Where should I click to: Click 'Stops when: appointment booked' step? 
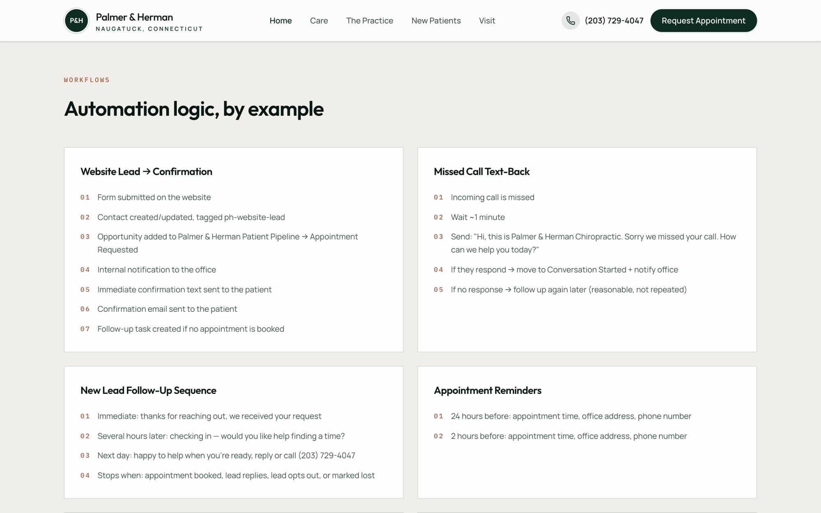pos(236,475)
